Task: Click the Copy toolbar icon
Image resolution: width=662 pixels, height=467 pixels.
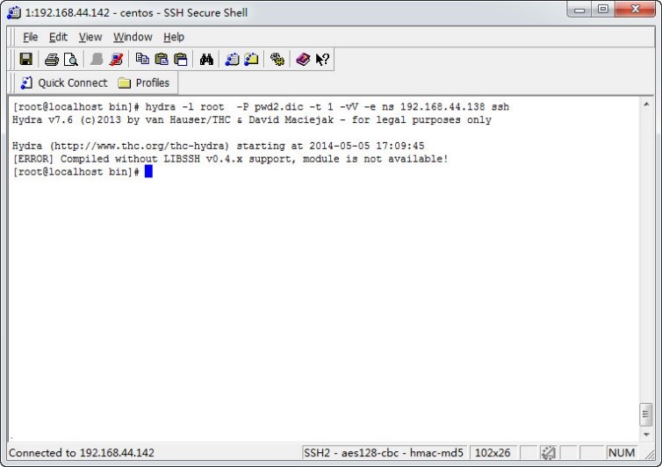Action: click(x=142, y=59)
